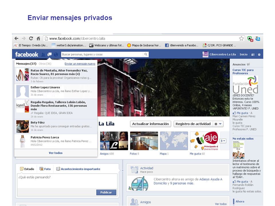The image size is (275, 206).
Task: Open the Mapa 1 thumbnail
Action: [174, 141]
